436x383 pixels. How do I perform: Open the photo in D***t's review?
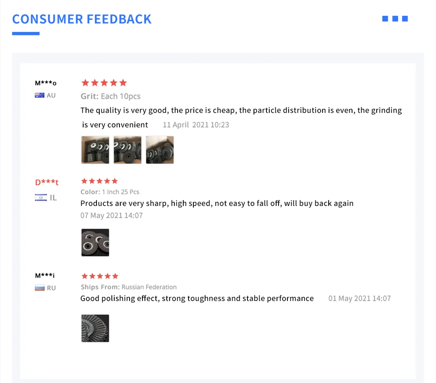(95, 242)
